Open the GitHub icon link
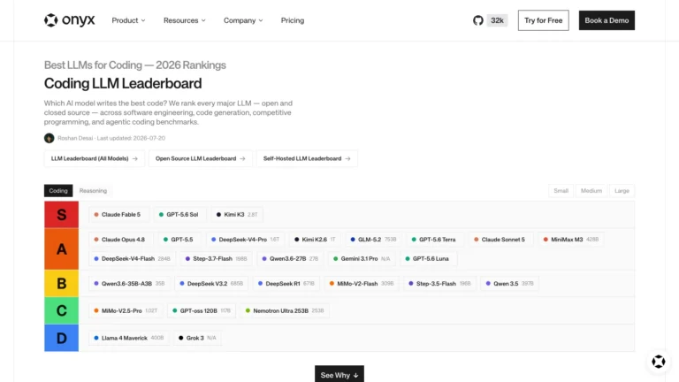Screen dimensions: 679x382 (x=478, y=20)
